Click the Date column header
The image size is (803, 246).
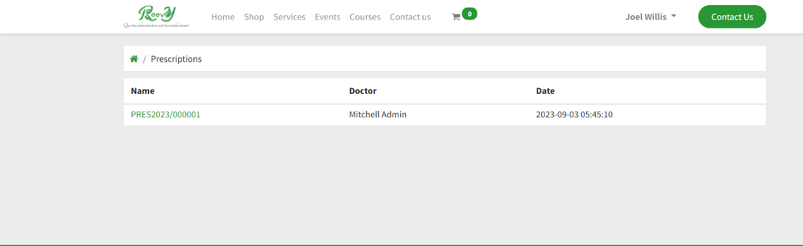[x=545, y=91]
